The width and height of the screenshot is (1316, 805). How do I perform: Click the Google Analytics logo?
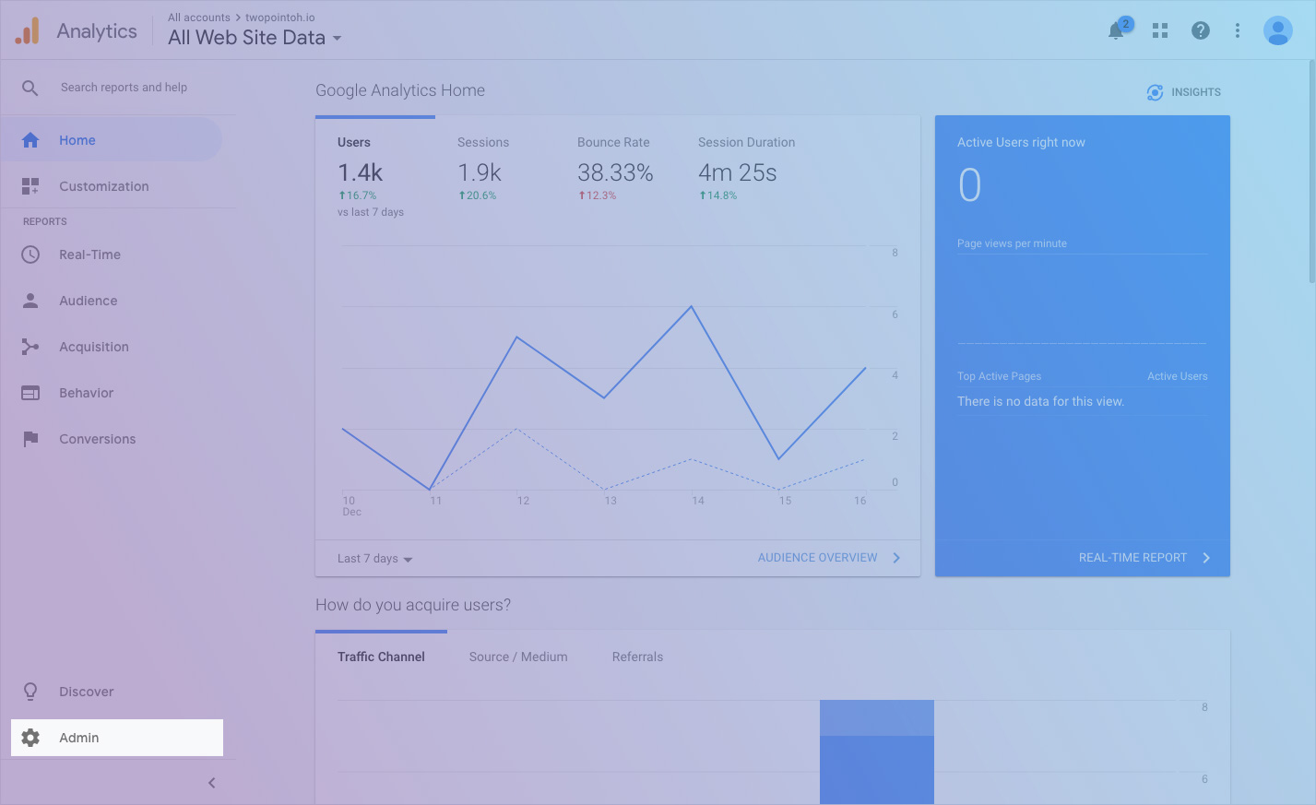point(28,30)
